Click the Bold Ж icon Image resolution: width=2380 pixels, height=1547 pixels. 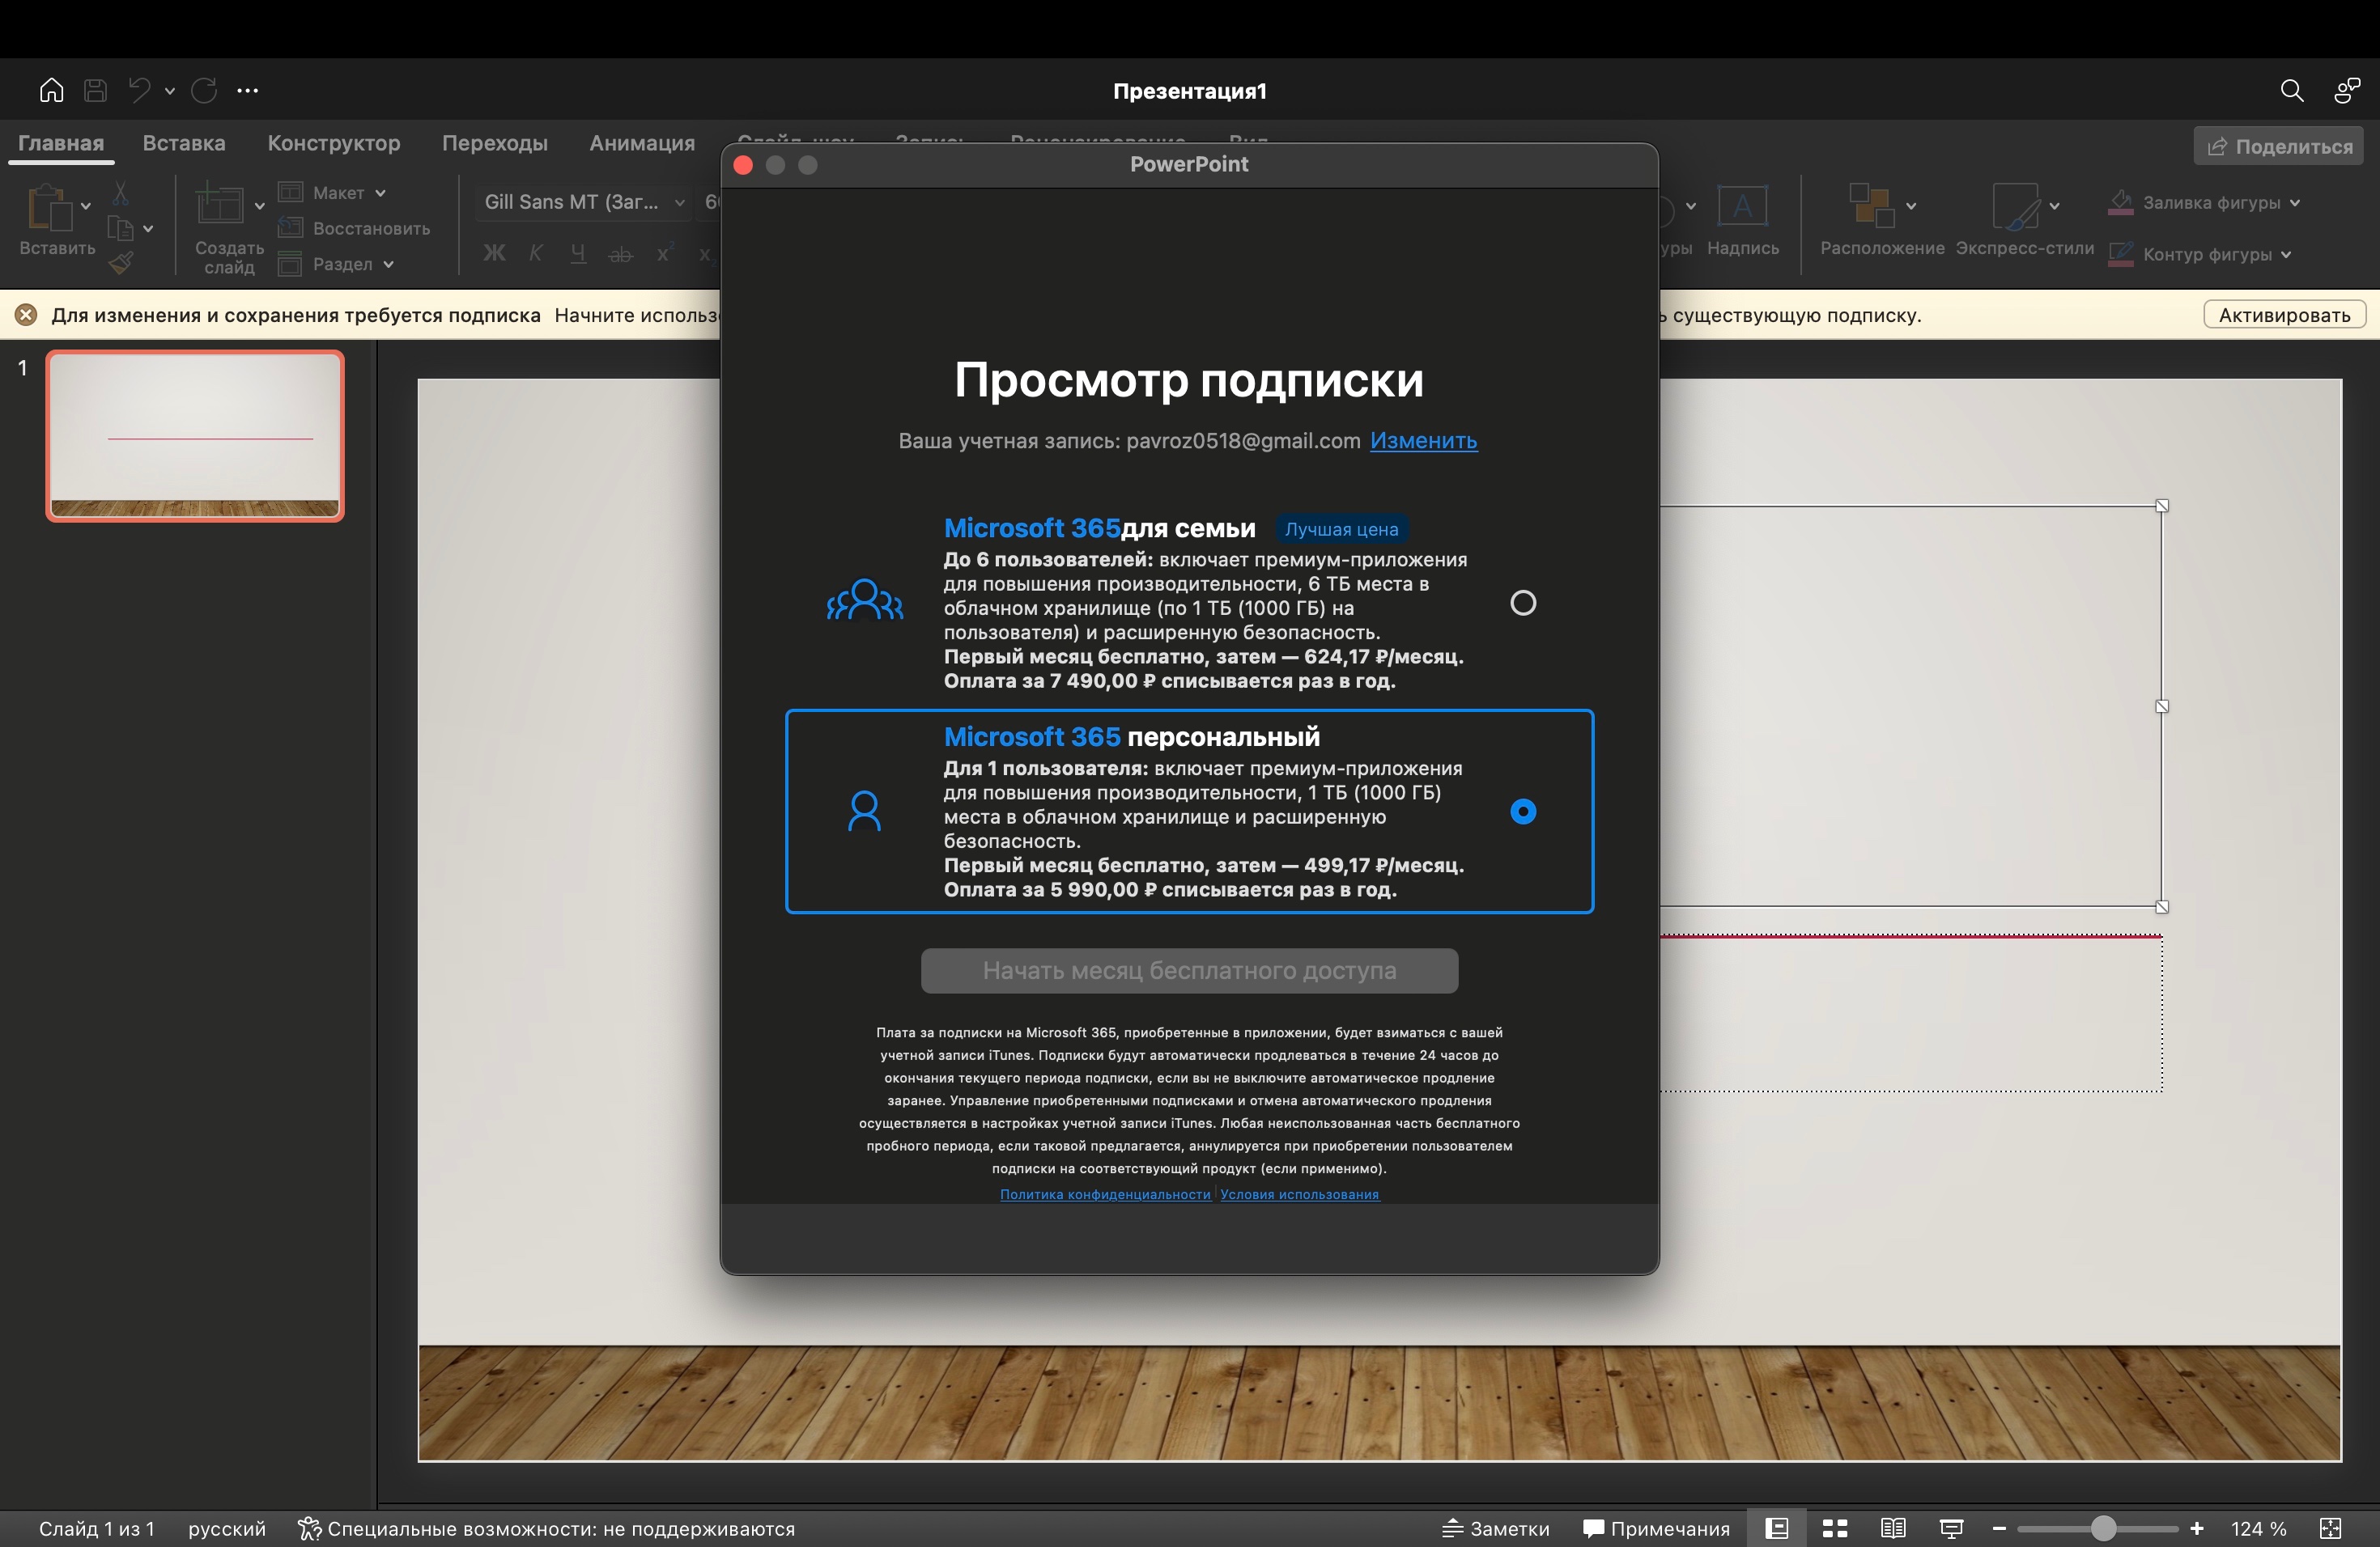[x=494, y=254]
